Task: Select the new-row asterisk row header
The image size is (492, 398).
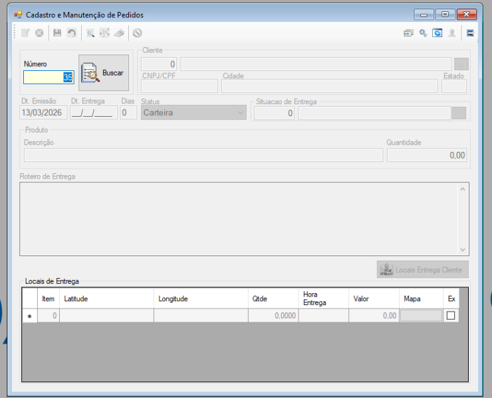Action: pos(30,316)
